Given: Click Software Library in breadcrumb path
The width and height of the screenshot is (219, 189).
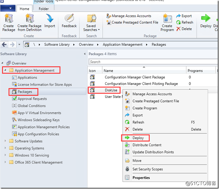Looking at the screenshot, I should [57, 45].
